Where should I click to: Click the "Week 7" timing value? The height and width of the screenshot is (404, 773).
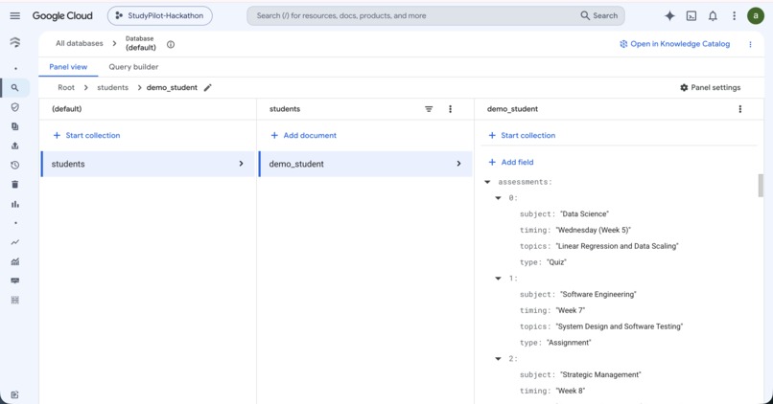point(571,310)
